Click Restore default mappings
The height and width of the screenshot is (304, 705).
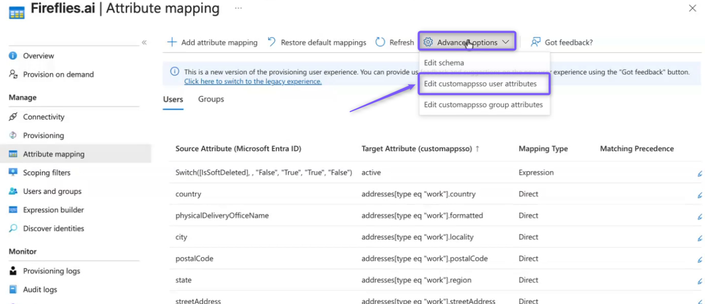click(317, 42)
